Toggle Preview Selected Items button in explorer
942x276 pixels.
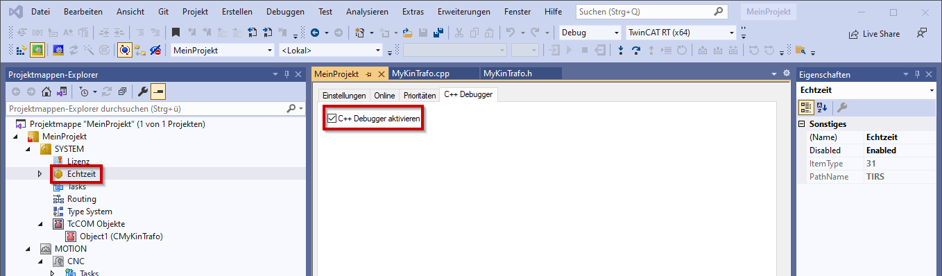[x=158, y=92]
